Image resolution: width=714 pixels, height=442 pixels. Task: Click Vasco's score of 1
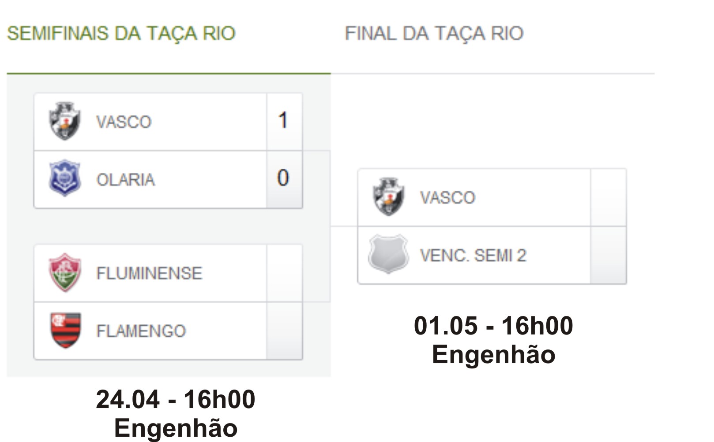pyautogui.click(x=284, y=121)
